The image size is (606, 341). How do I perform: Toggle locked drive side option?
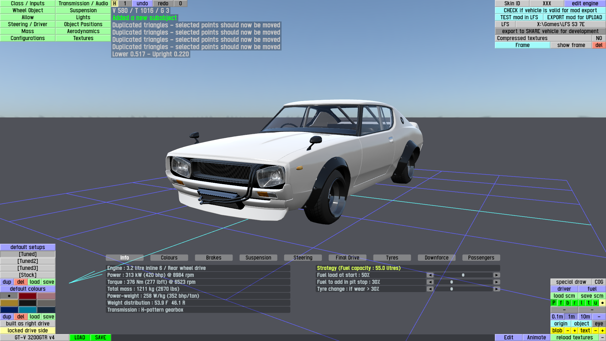coord(28,331)
